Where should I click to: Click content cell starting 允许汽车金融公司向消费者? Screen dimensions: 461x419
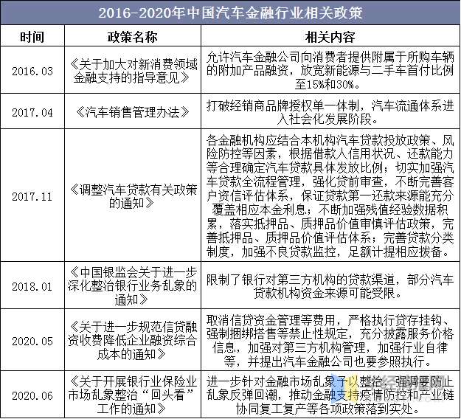click(330, 71)
